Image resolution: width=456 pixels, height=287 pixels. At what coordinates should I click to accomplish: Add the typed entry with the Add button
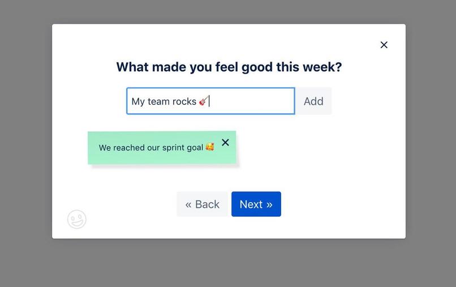pos(313,101)
